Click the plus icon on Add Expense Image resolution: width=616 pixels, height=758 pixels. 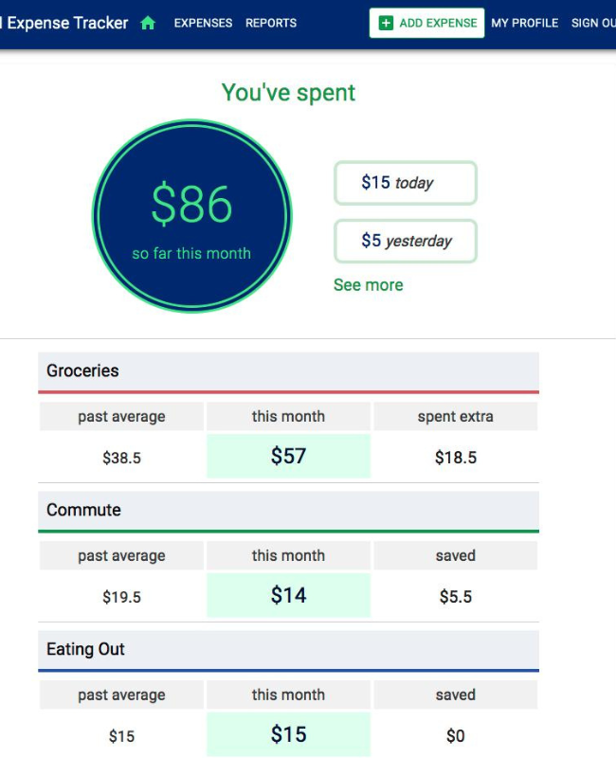pos(386,23)
